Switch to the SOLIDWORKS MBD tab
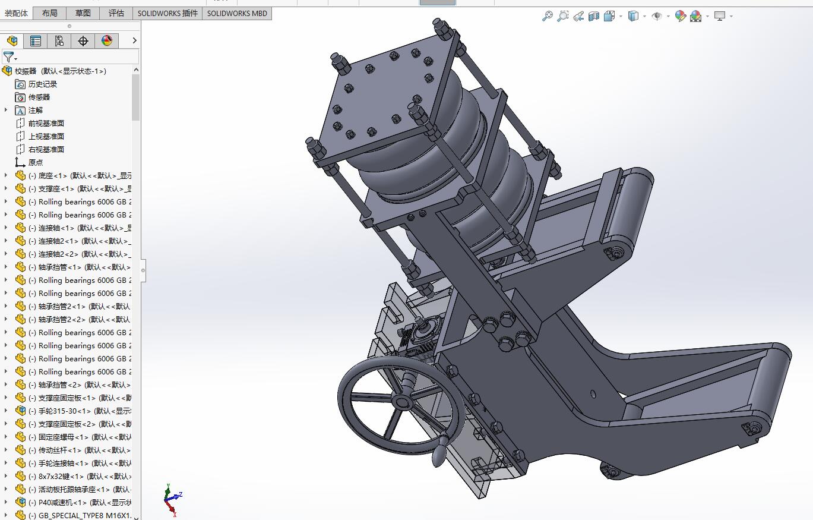The height and width of the screenshot is (520, 813). [x=238, y=13]
